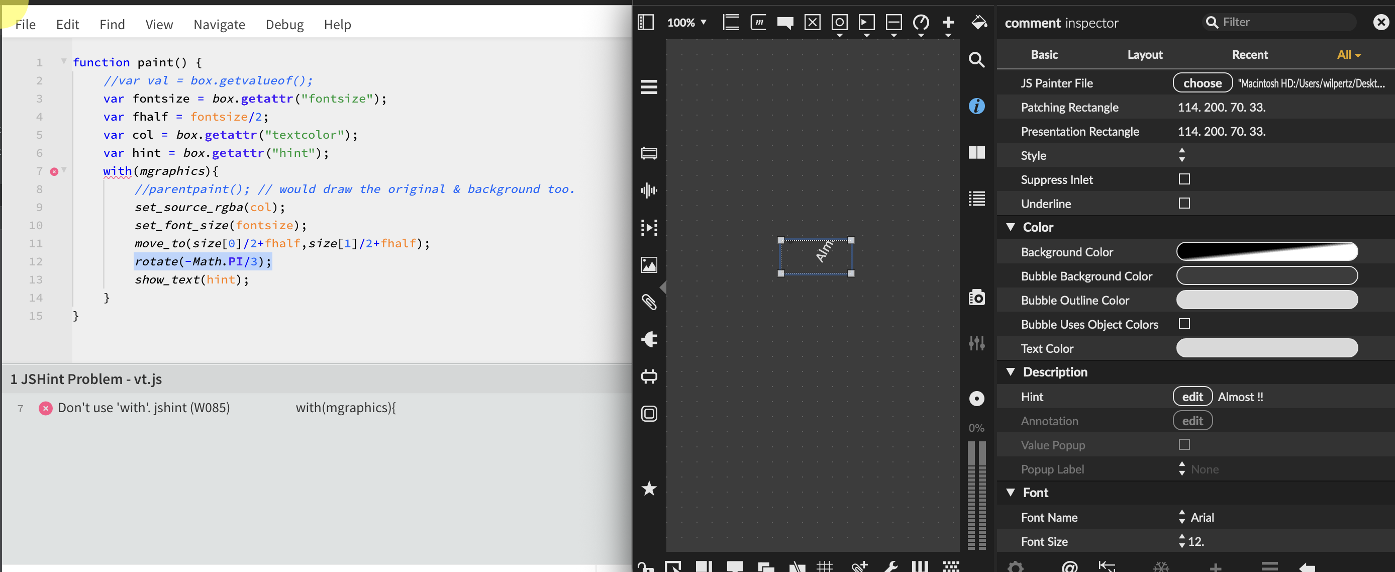This screenshot has height=572, width=1395.
Task: Open the images browser icon in sidebar
Action: click(x=649, y=264)
